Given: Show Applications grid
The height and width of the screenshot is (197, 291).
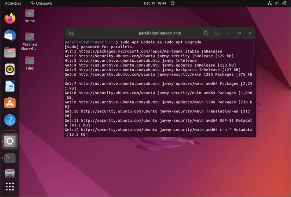Looking at the screenshot, I should coord(10,187).
